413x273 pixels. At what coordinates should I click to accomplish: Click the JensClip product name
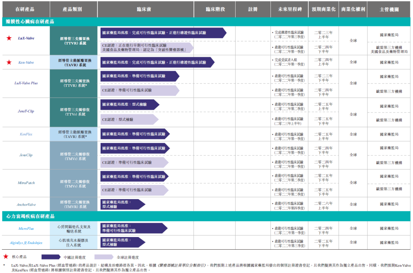[x=26, y=155]
